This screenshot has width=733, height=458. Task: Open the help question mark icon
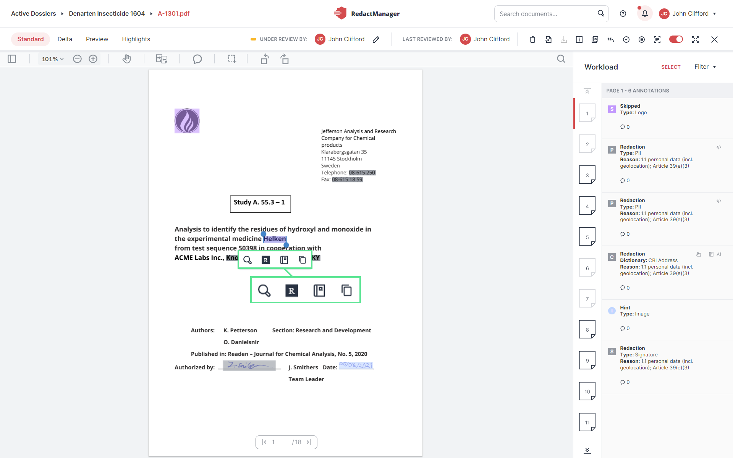(623, 14)
